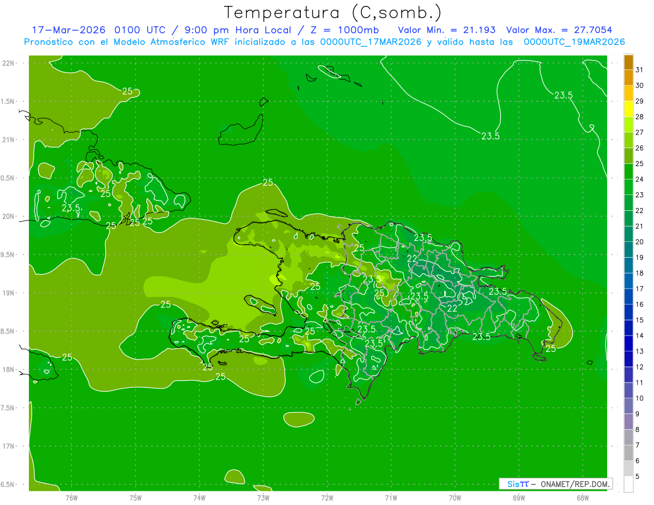Click the '8.5N' latitude axis label
Viewport: 654px width, 505px height.
pyautogui.click(x=8, y=331)
